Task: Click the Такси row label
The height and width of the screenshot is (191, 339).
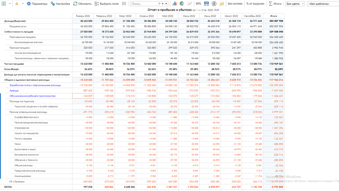Action: [x=18, y=144]
